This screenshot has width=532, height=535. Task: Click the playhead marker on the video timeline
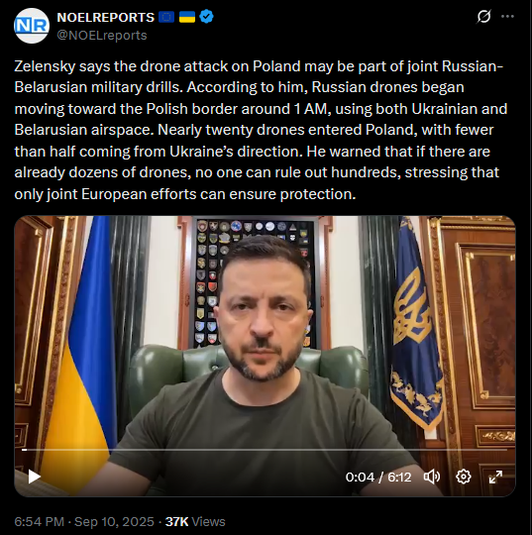pos(24,450)
